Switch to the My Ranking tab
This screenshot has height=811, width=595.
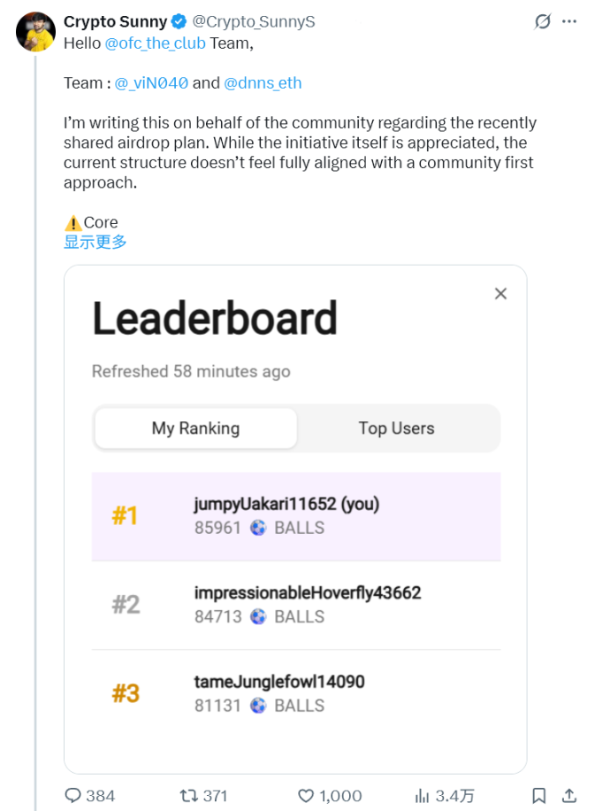(195, 429)
